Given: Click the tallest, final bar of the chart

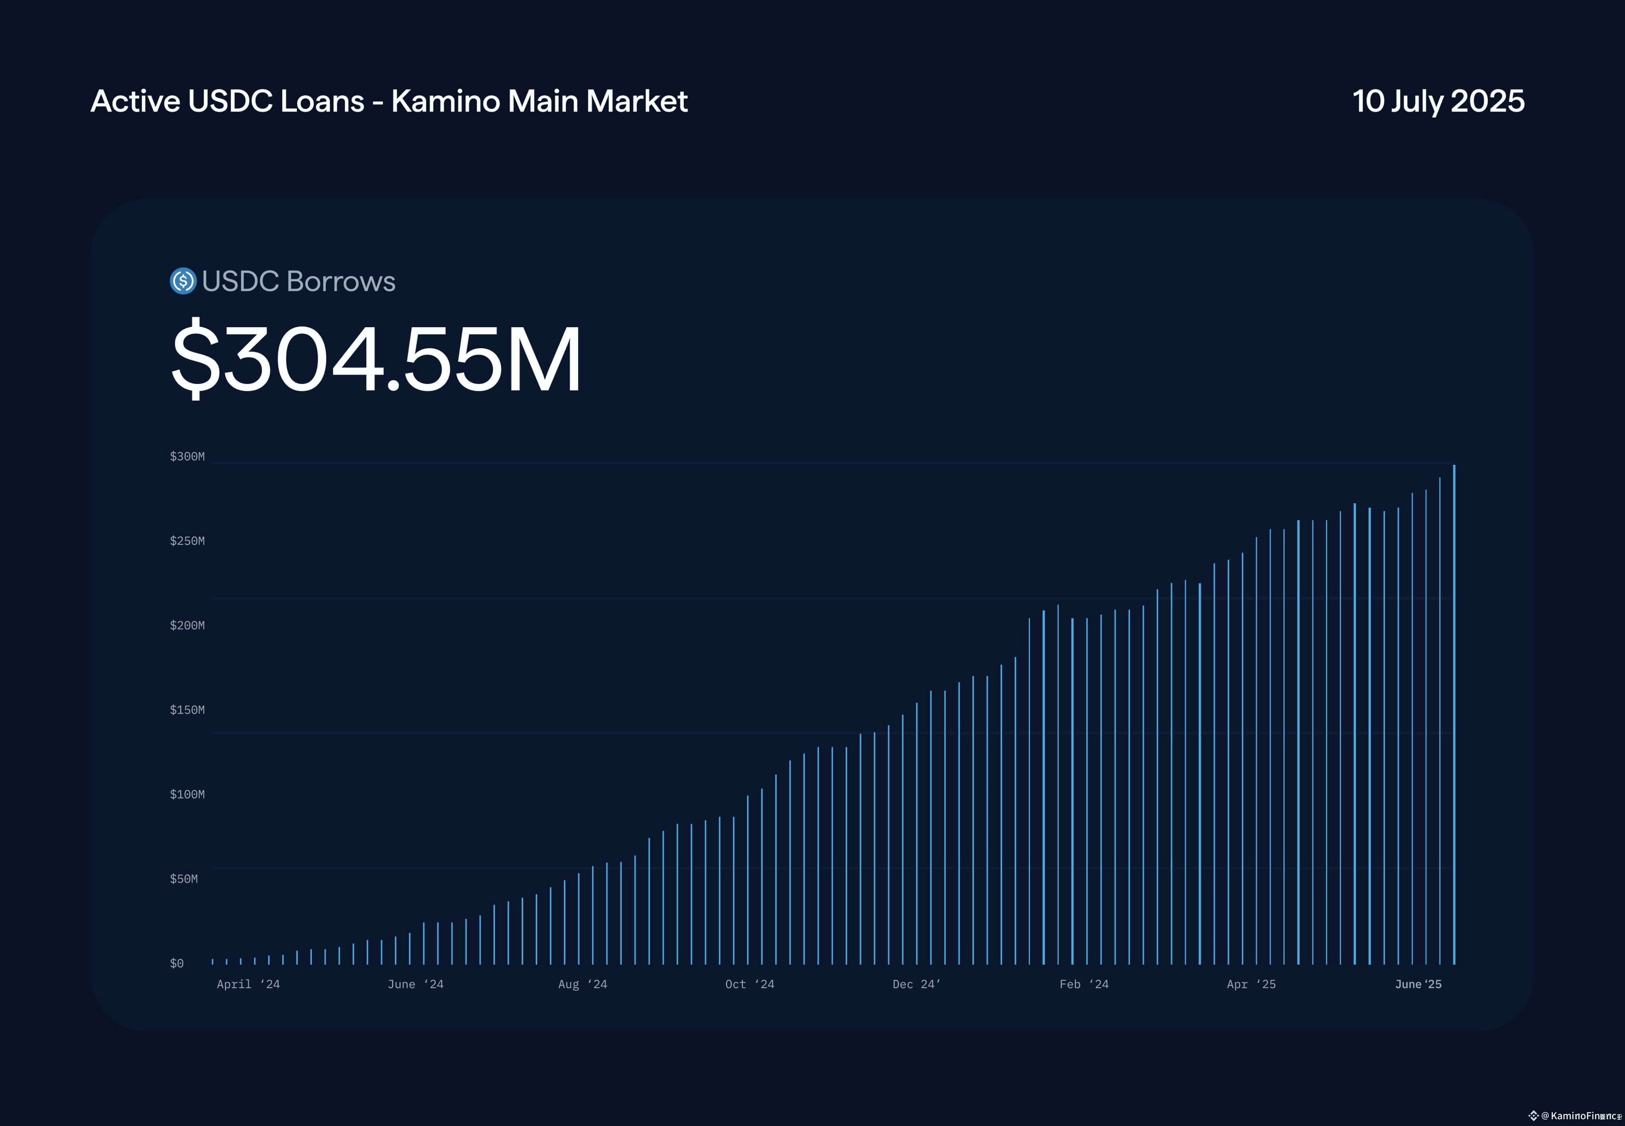Looking at the screenshot, I should (x=1454, y=715).
